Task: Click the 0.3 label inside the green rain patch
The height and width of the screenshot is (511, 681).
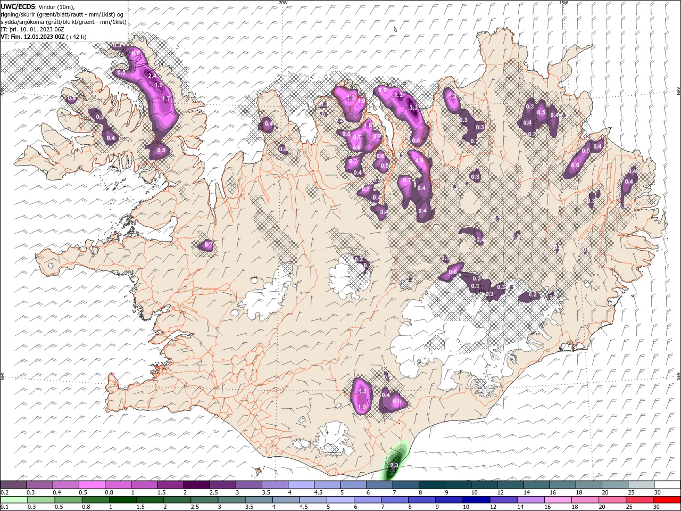Action: (394, 465)
